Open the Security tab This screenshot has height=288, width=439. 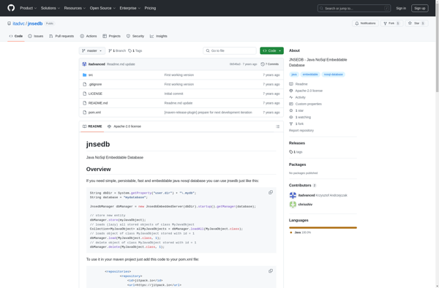(135, 36)
